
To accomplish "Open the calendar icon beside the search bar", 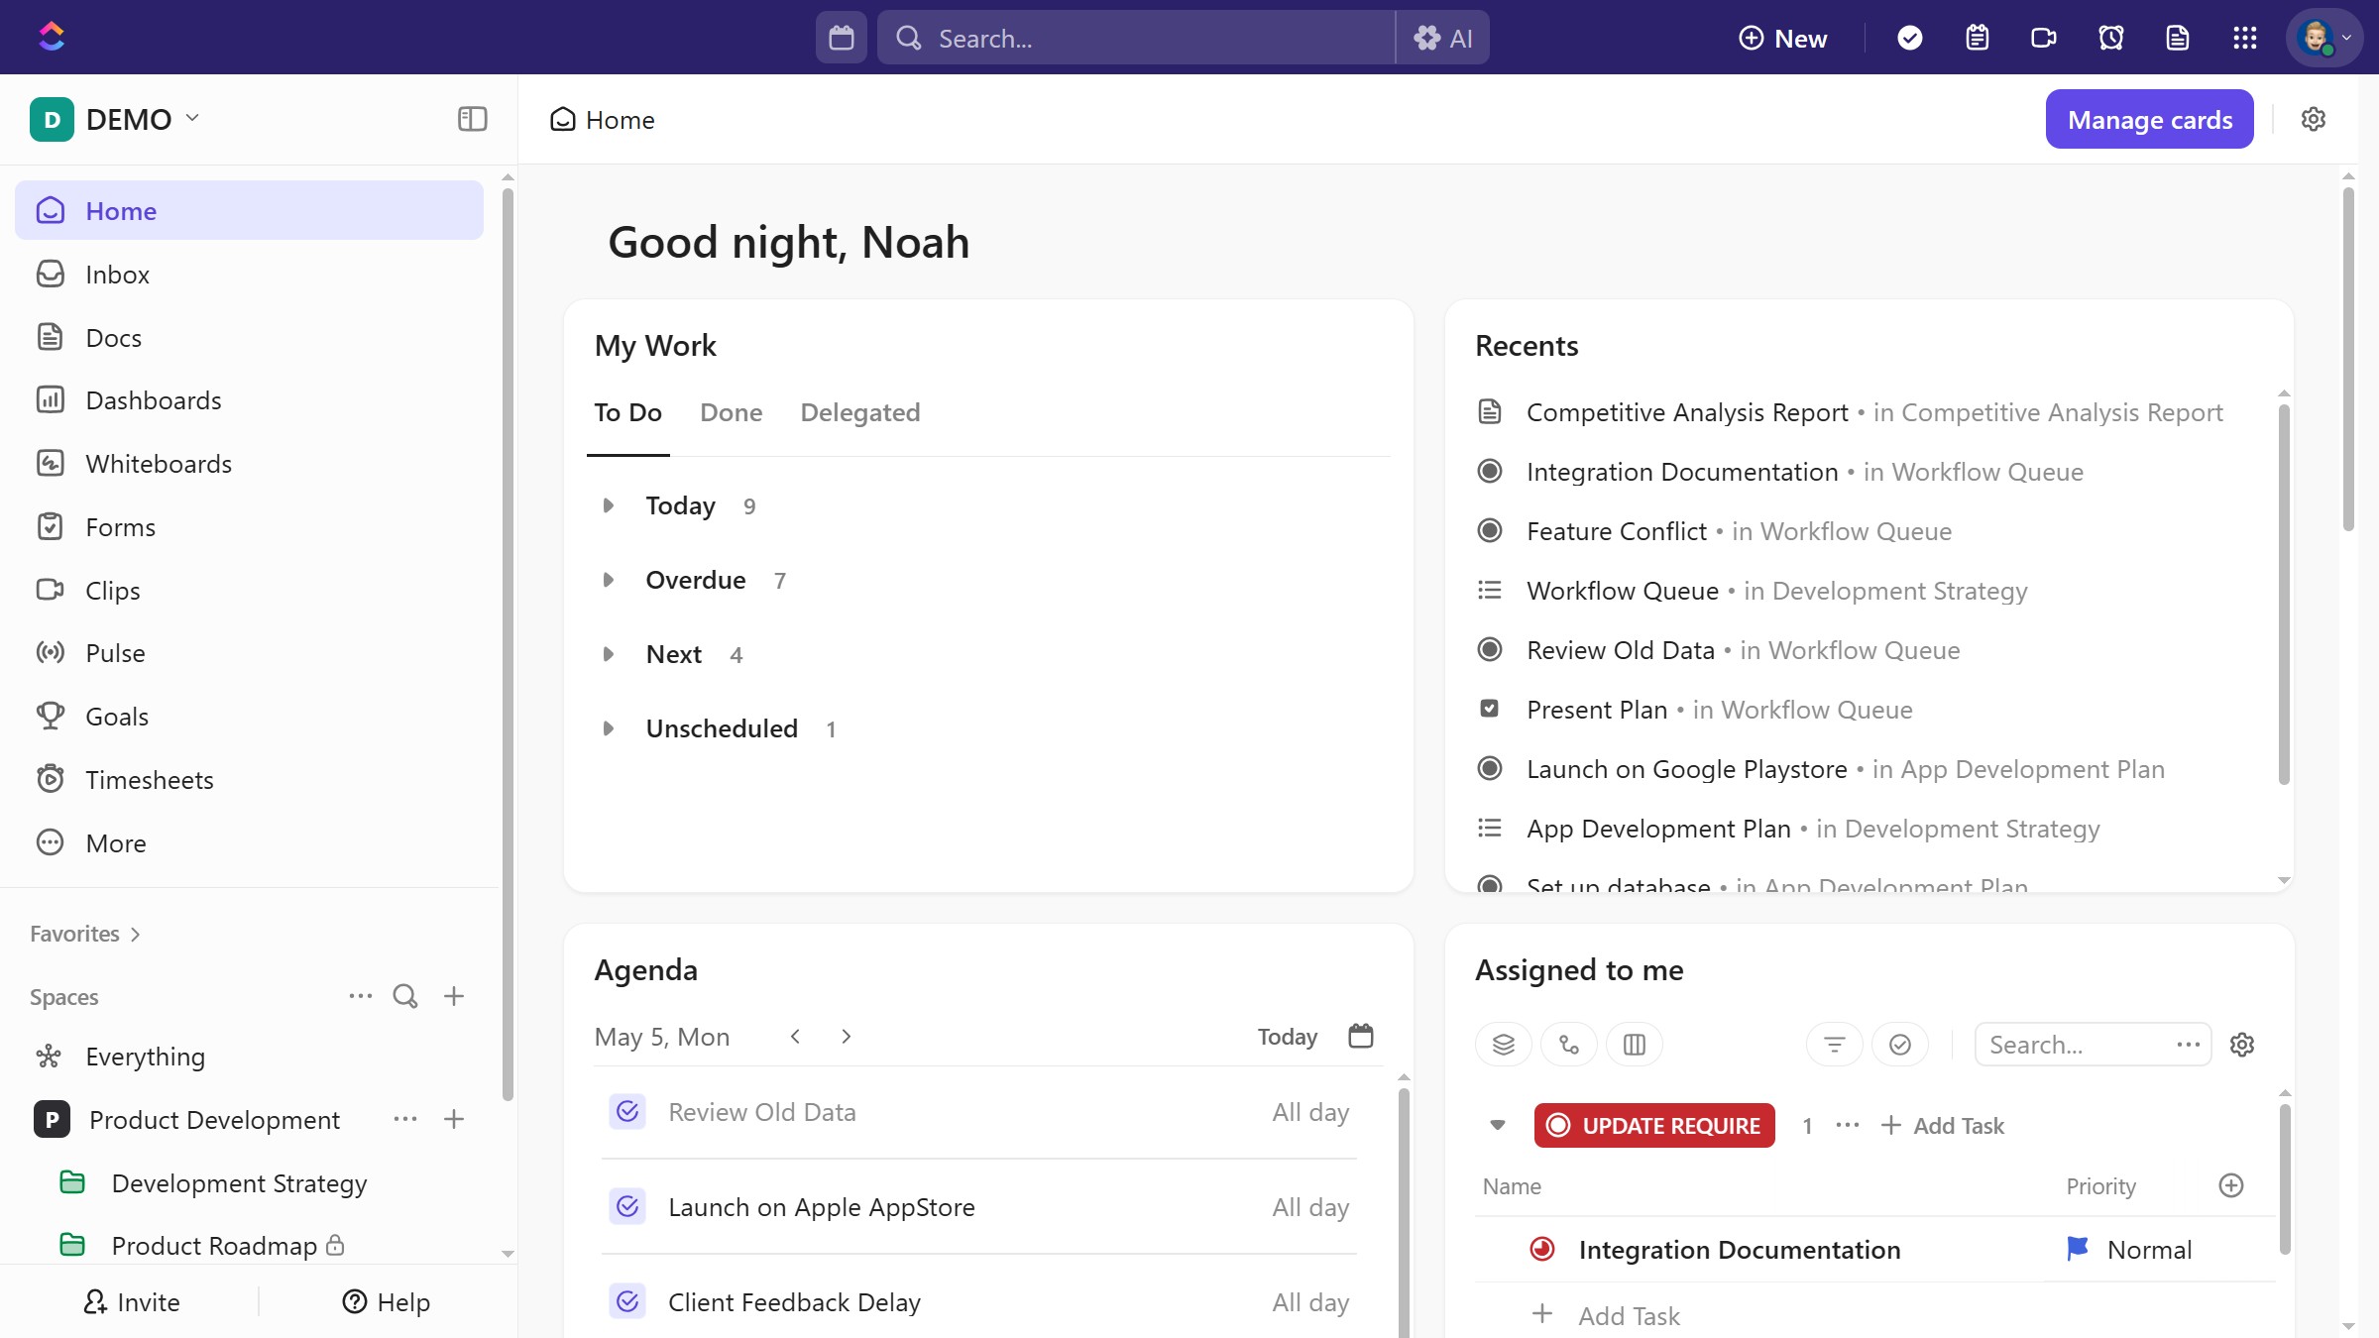I will click(841, 38).
